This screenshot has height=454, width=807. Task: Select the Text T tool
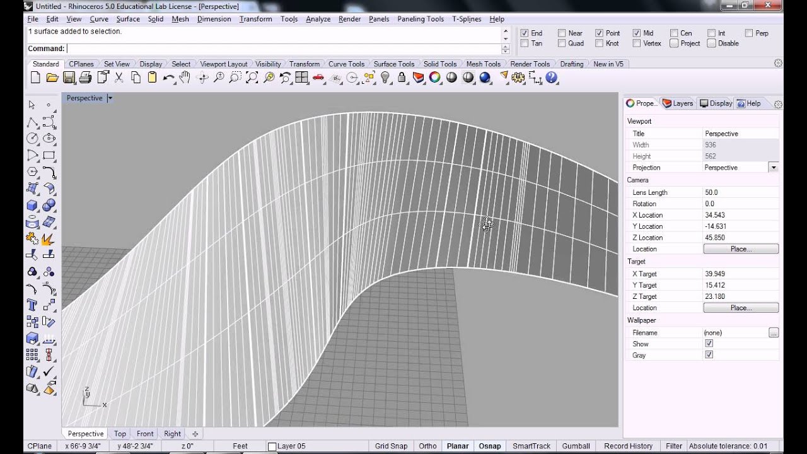click(32, 305)
